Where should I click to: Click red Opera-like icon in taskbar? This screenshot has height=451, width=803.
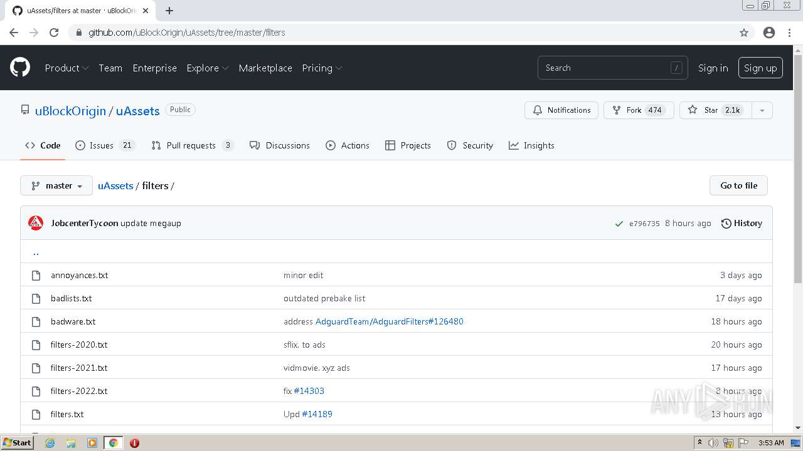pos(134,443)
